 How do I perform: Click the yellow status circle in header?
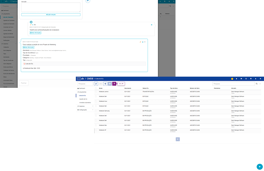click(x=232, y=79)
